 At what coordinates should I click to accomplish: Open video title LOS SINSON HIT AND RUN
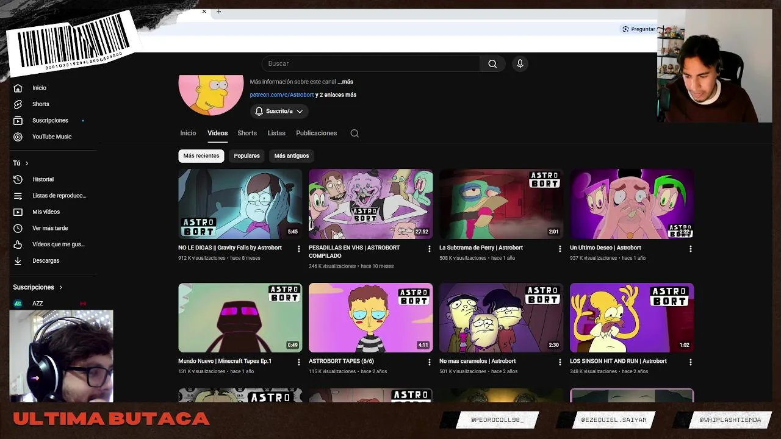618,361
